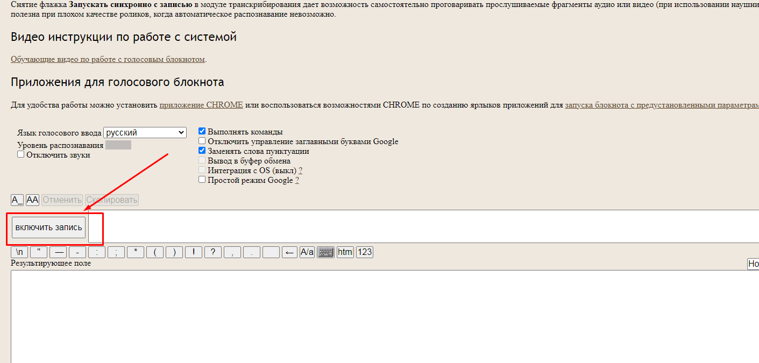Click the grayed "Отменить" button
759x363 pixels.
point(62,200)
